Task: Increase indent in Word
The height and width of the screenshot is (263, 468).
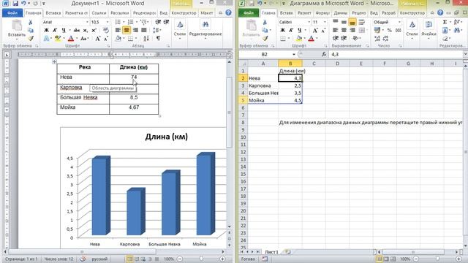Action: coord(166,22)
